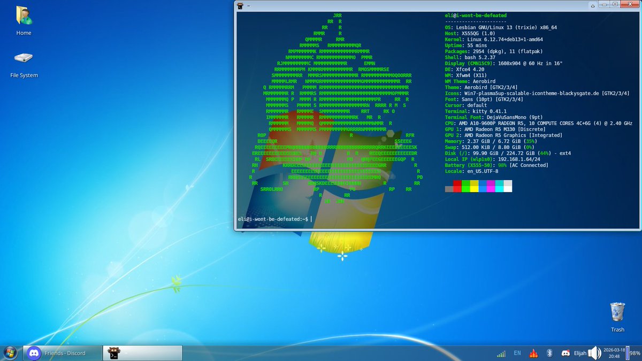The height and width of the screenshot is (361, 642).
Task: Open the Start menu orb
Action: [x=10, y=353]
